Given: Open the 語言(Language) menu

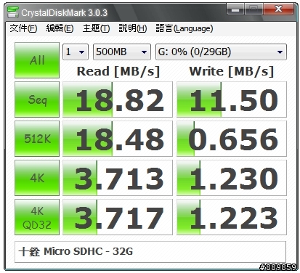Looking at the screenshot, I should [185, 28].
